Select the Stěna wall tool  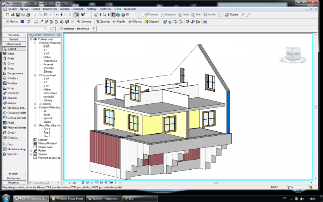10,53
